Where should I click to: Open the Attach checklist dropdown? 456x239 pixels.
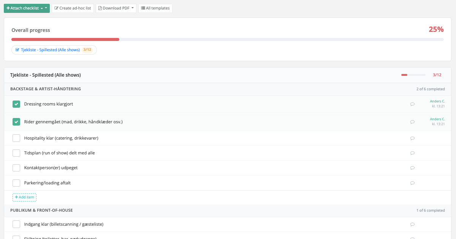[x=27, y=8]
